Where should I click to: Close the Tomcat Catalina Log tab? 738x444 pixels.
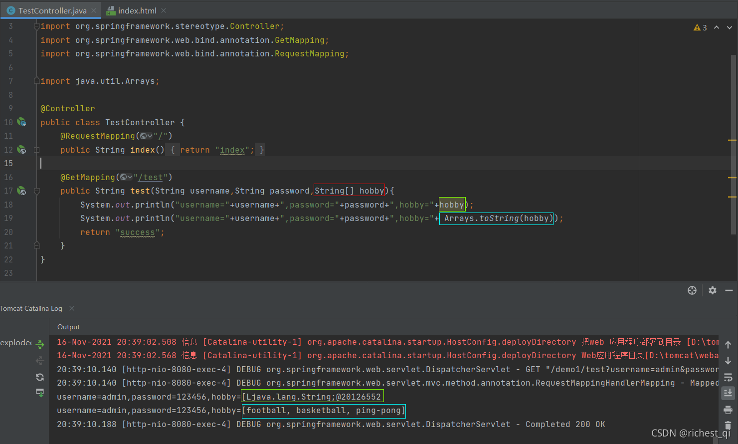[72, 308]
